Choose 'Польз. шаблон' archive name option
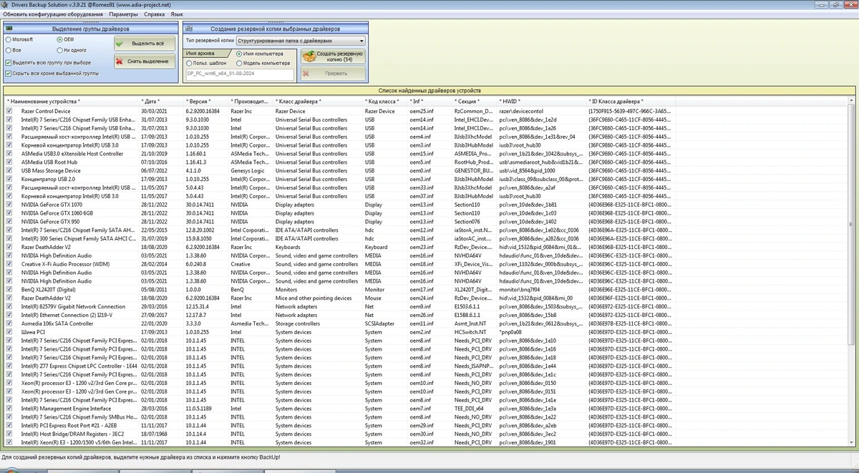 (x=188, y=63)
